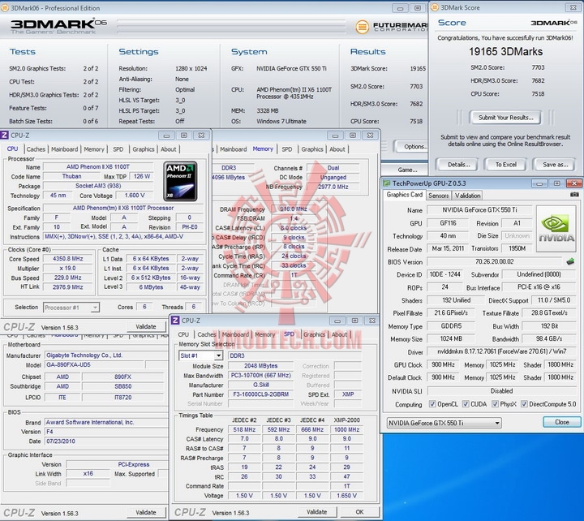The height and width of the screenshot is (521, 584).
Task: Open the NVIDIA GeForce GTX 550 Ti dropdown
Action: click(443, 423)
